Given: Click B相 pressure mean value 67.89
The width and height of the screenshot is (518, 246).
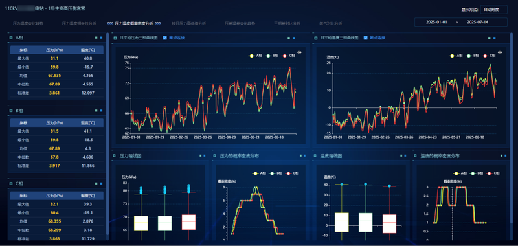Looking at the screenshot, I should [x=55, y=148].
